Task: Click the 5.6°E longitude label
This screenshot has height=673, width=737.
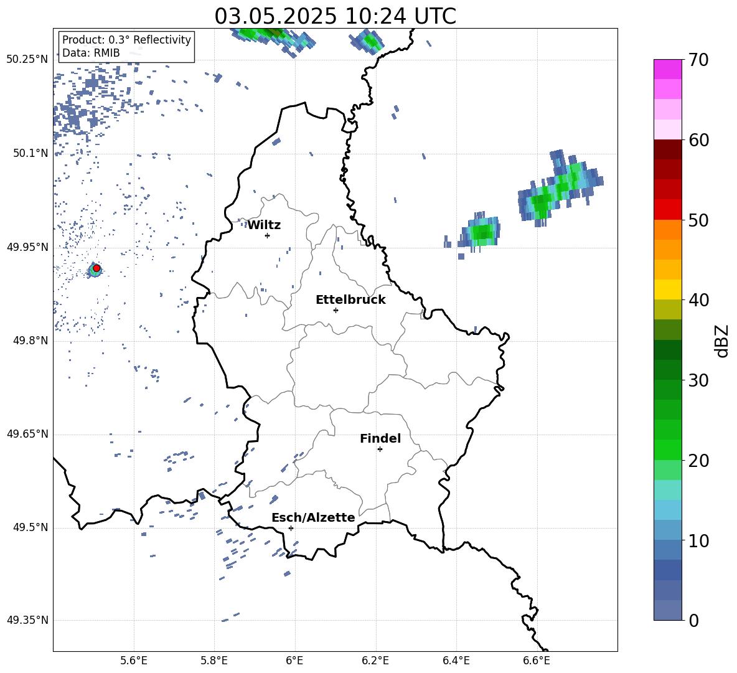Action: pyautogui.click(x=134, y=661)
